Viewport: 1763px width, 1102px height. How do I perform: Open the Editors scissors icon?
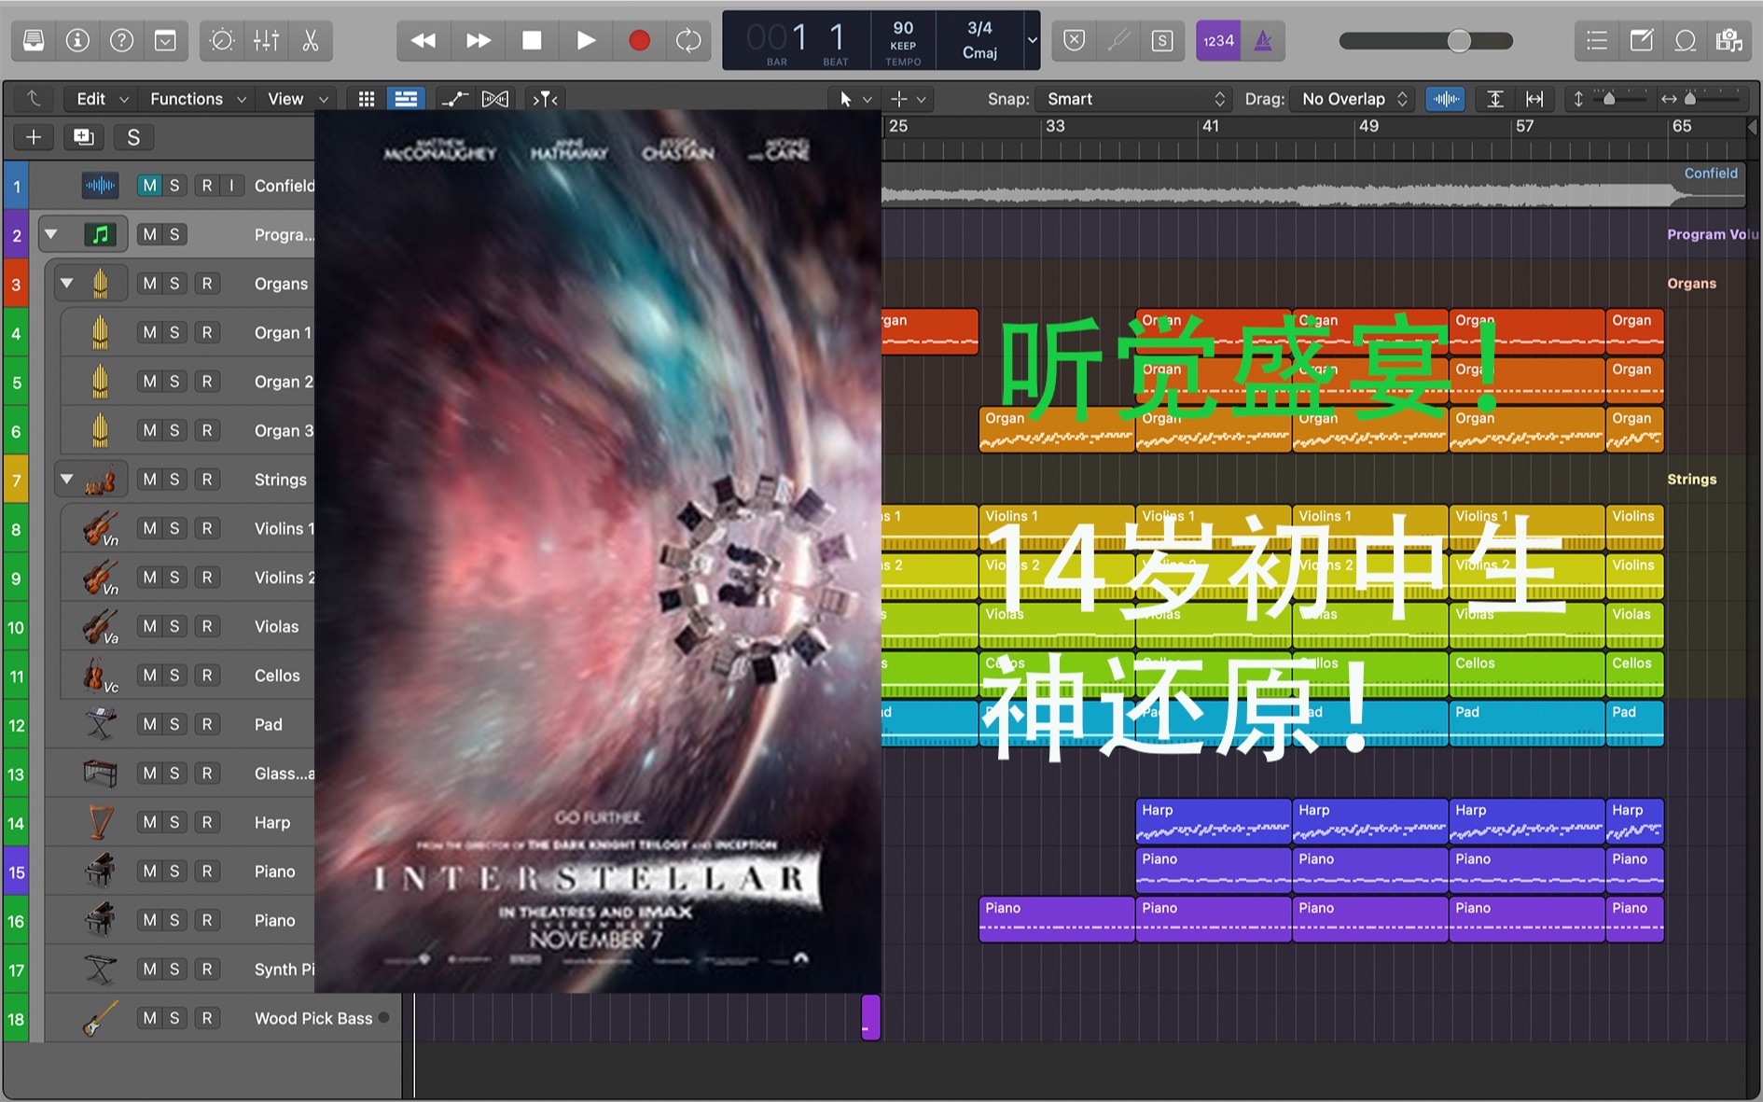(x=311, y=40)
